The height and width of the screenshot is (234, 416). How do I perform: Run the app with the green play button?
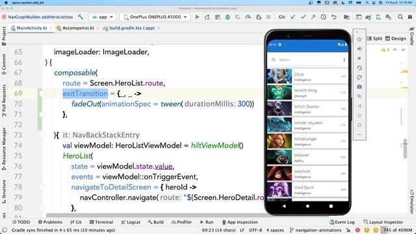[x=197, y=17]
